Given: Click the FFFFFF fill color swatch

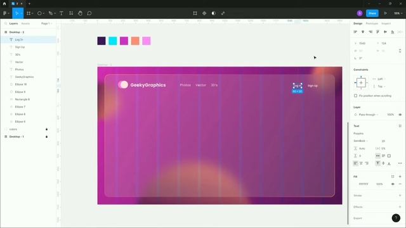Looking at the screenshot, I should coord(355,184).
